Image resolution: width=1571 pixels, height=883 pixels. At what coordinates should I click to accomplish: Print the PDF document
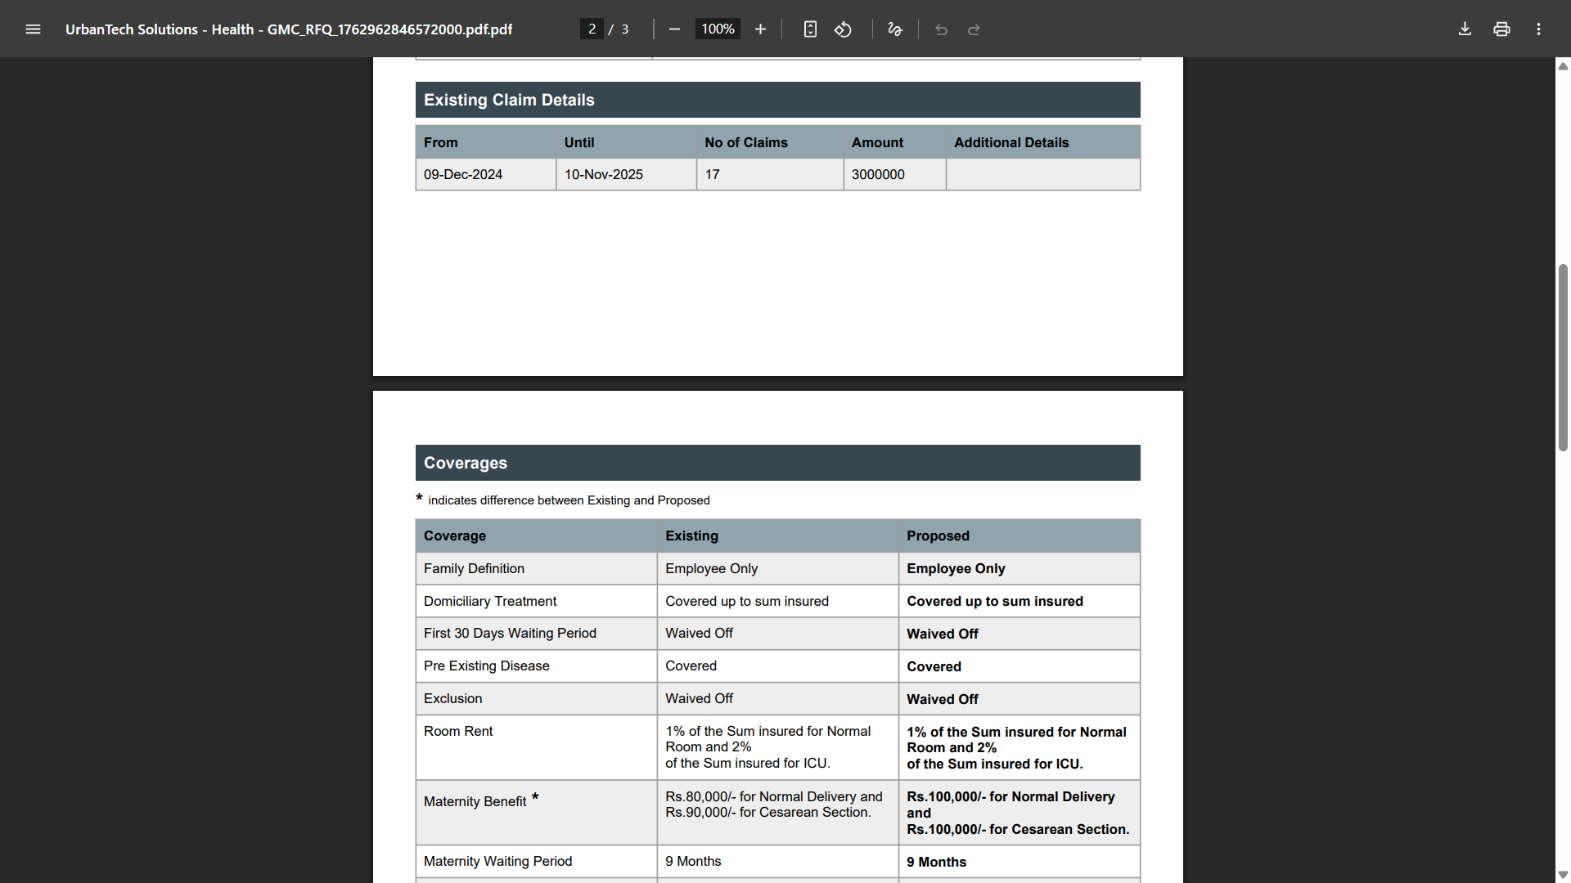(1501, 29)
